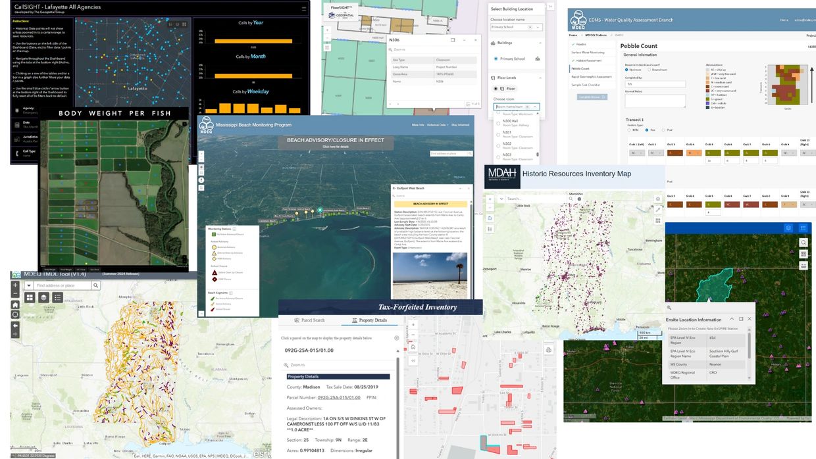The image size is (816, 459).
Task: Collapse the Ensite Location Information popup
Action: [x=732, y=318]
